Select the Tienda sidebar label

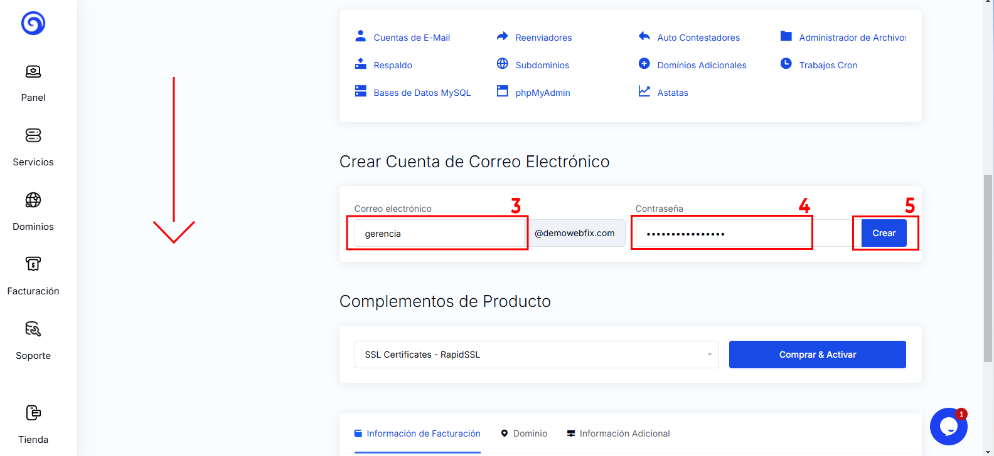click(33, 440)
